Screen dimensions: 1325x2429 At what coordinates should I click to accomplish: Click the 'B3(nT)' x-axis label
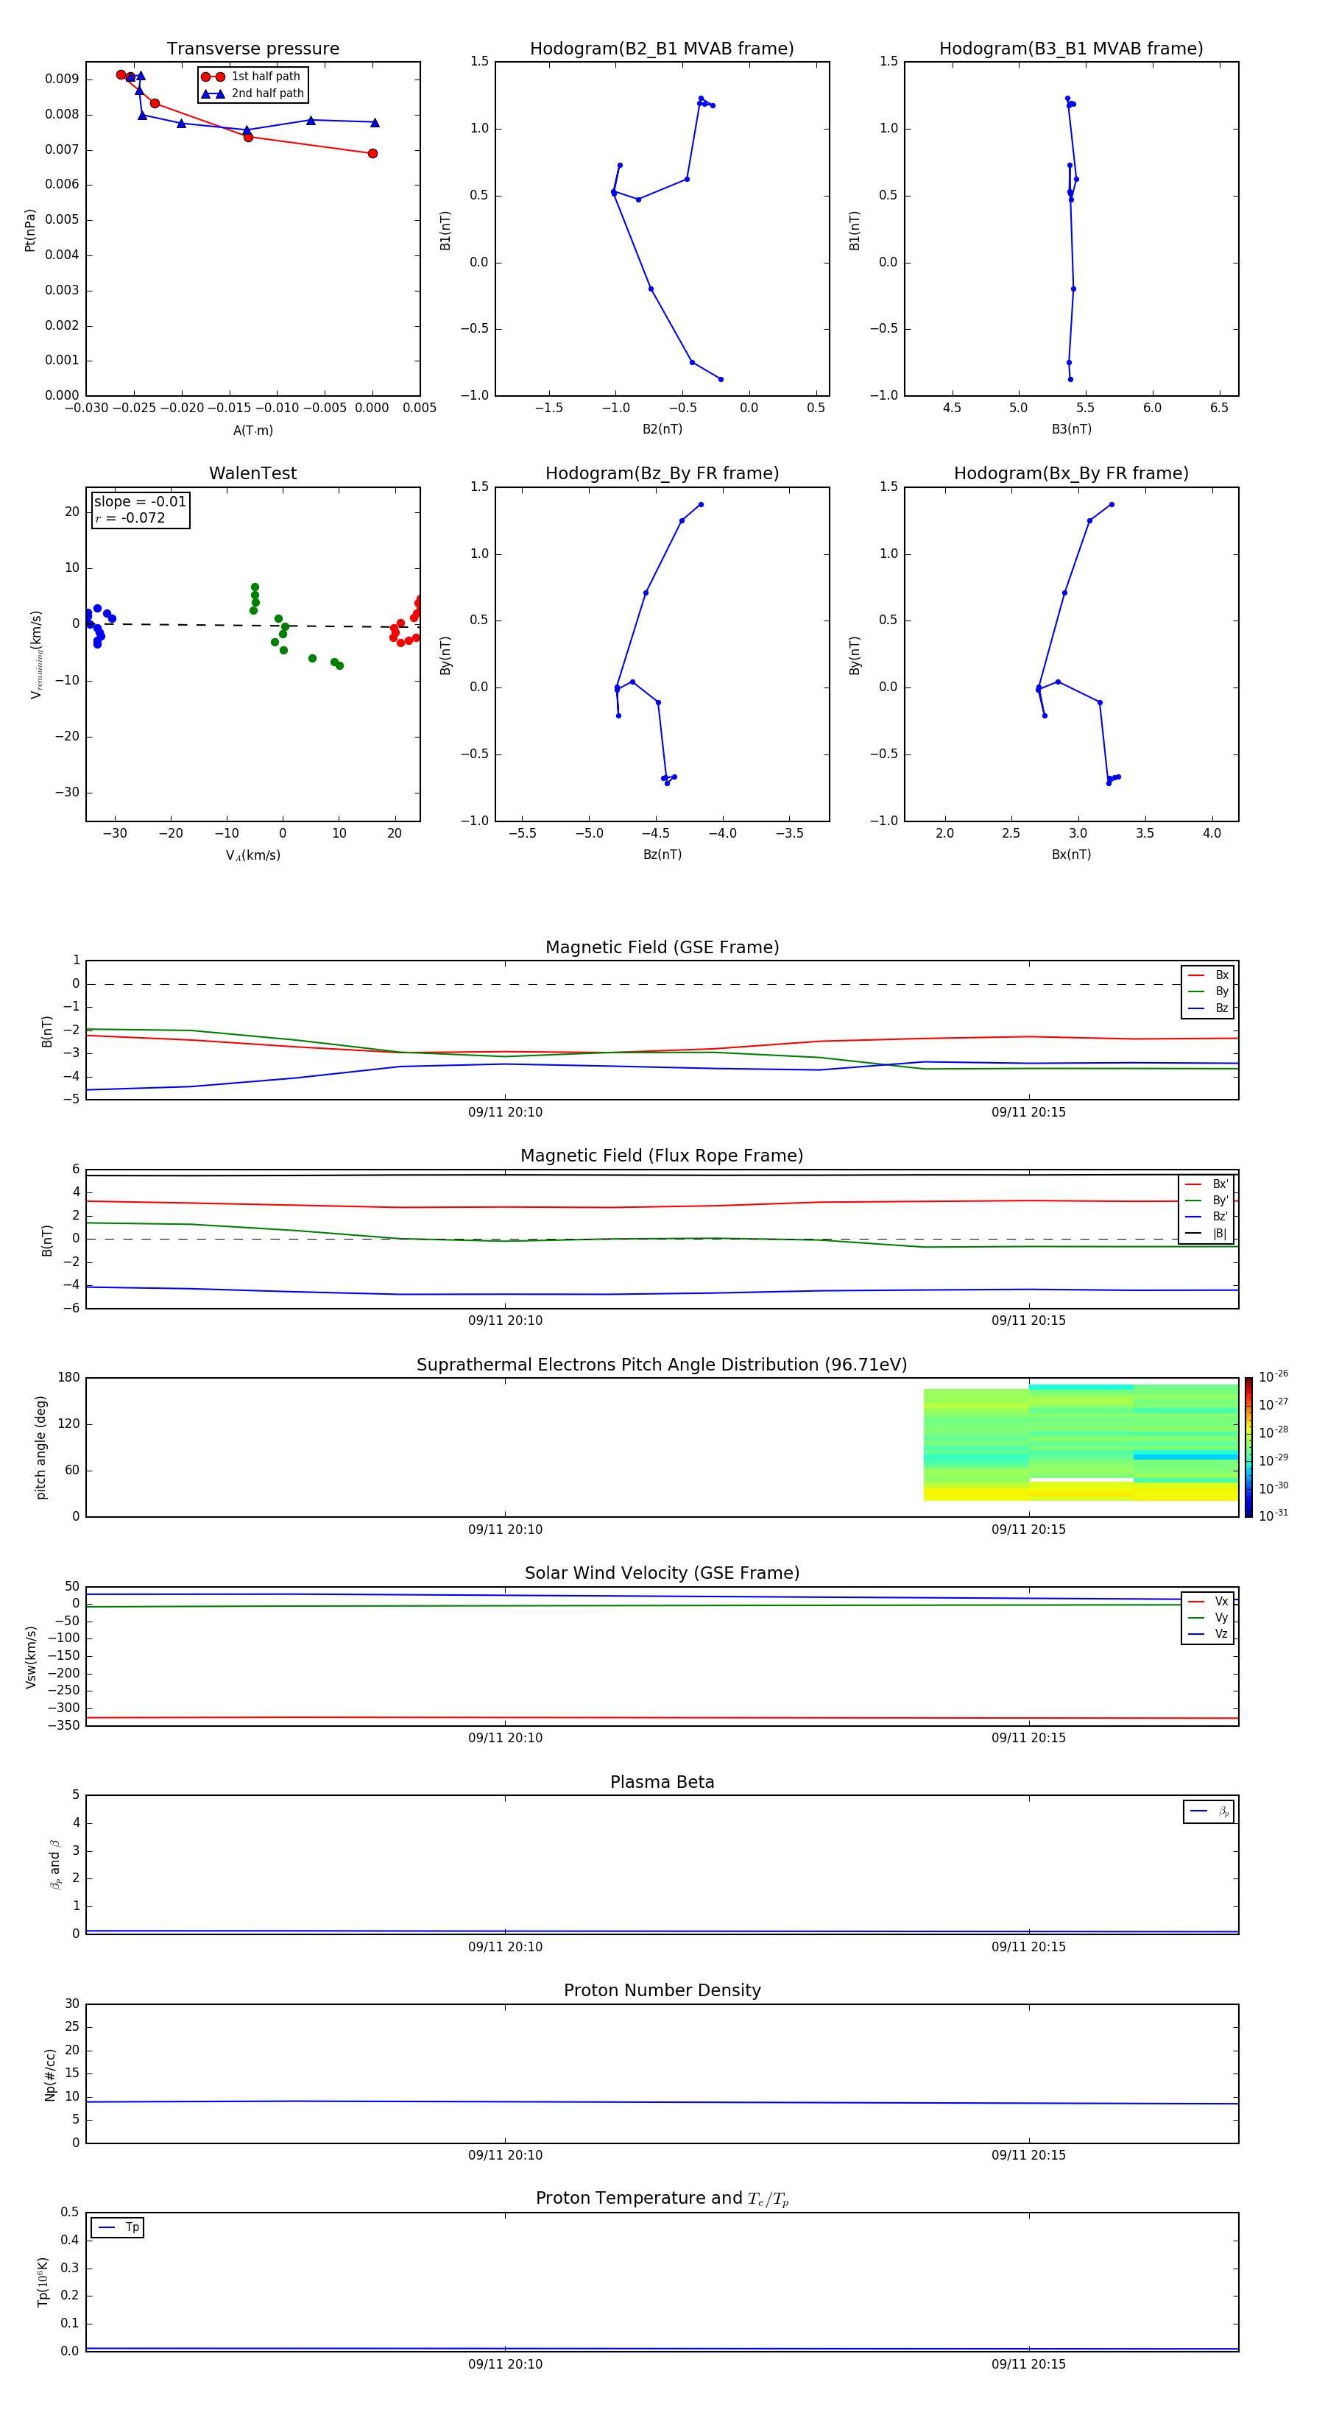1071,429
